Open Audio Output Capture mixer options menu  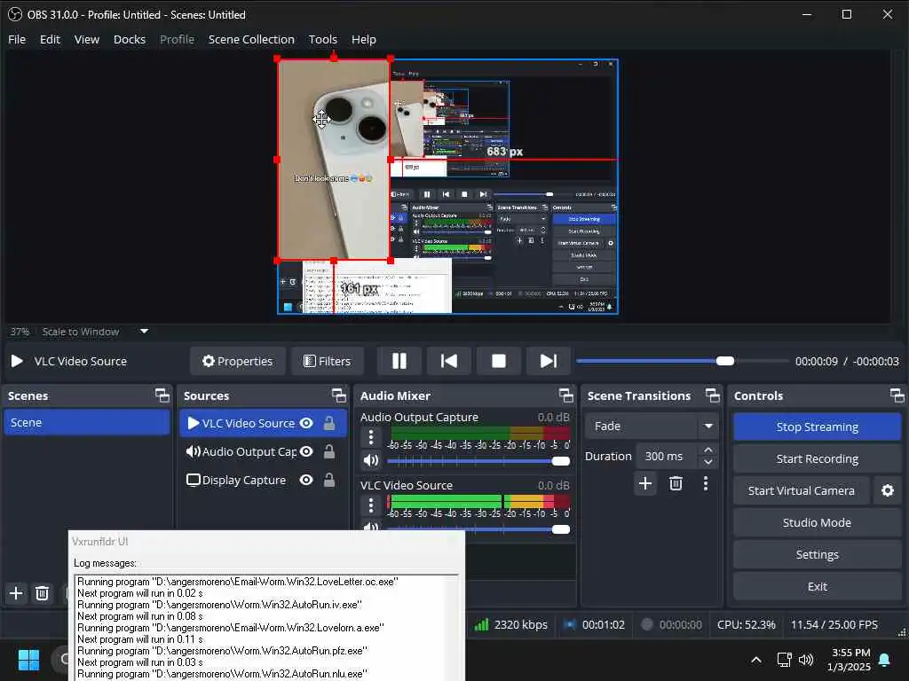371,437
